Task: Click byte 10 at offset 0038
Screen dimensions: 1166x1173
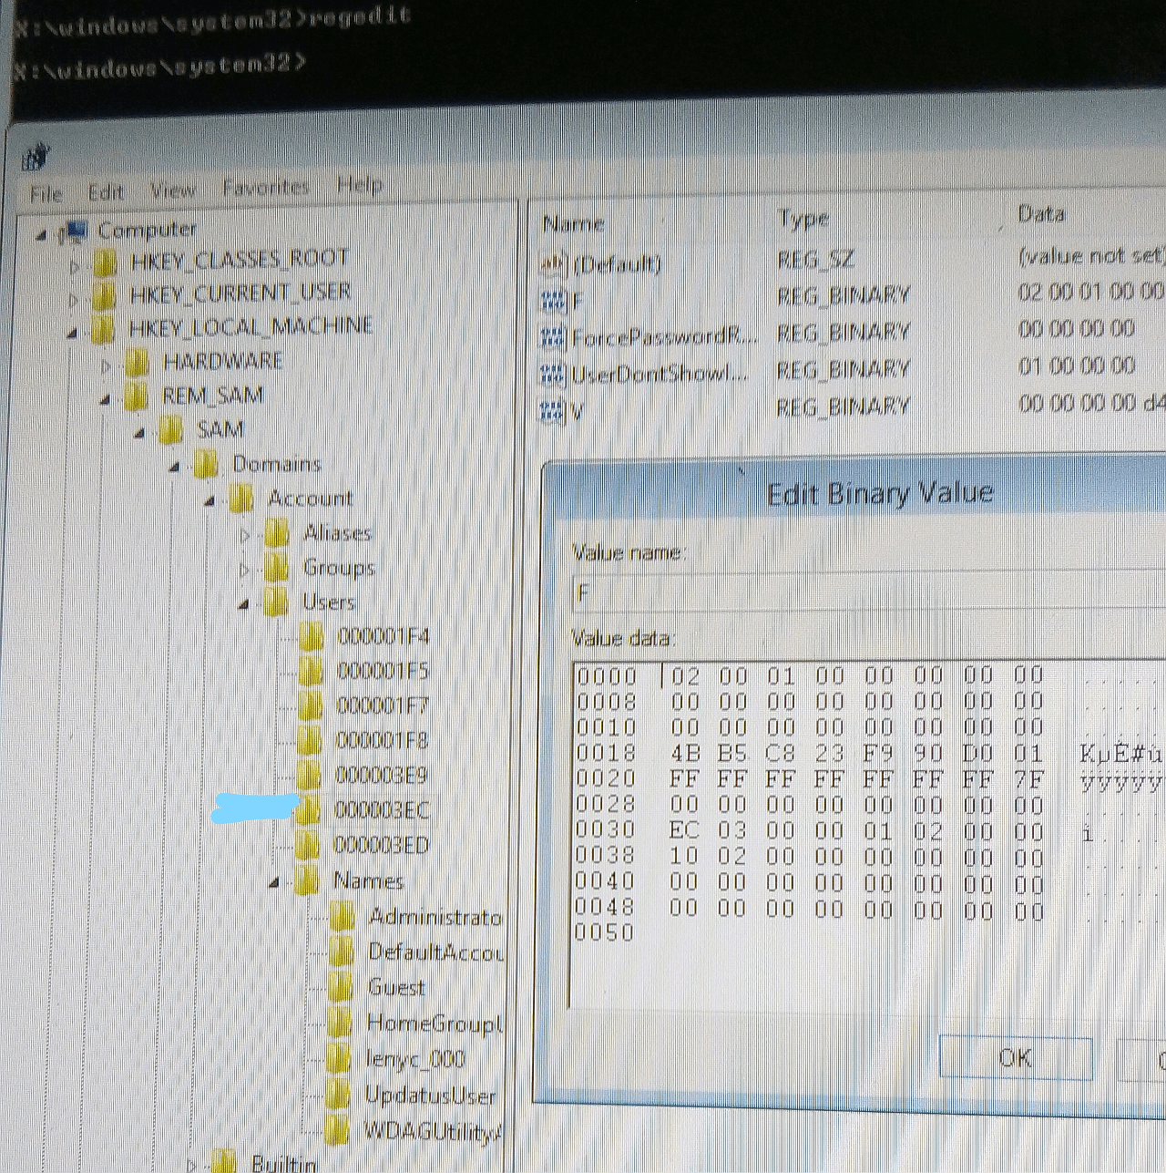Action: (683, 857)
